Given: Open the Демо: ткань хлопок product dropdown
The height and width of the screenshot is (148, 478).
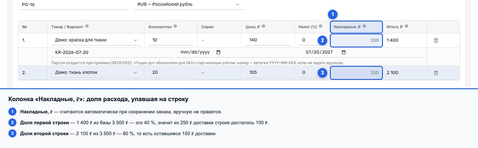Looking at the screenshot, I should 96,73.
